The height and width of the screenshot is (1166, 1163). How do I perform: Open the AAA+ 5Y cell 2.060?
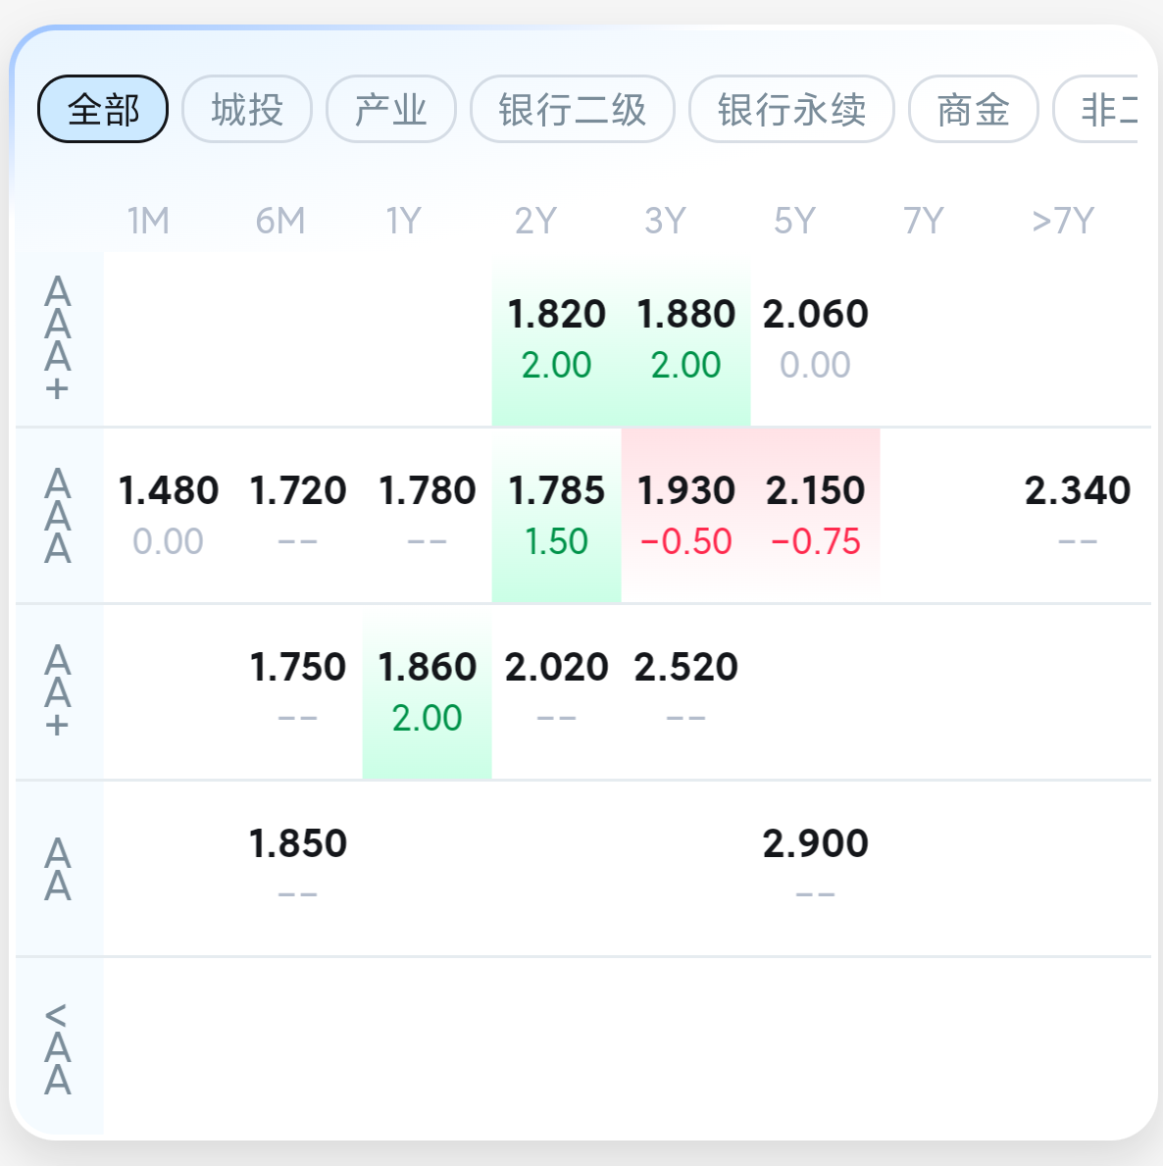tap(816, 338)
